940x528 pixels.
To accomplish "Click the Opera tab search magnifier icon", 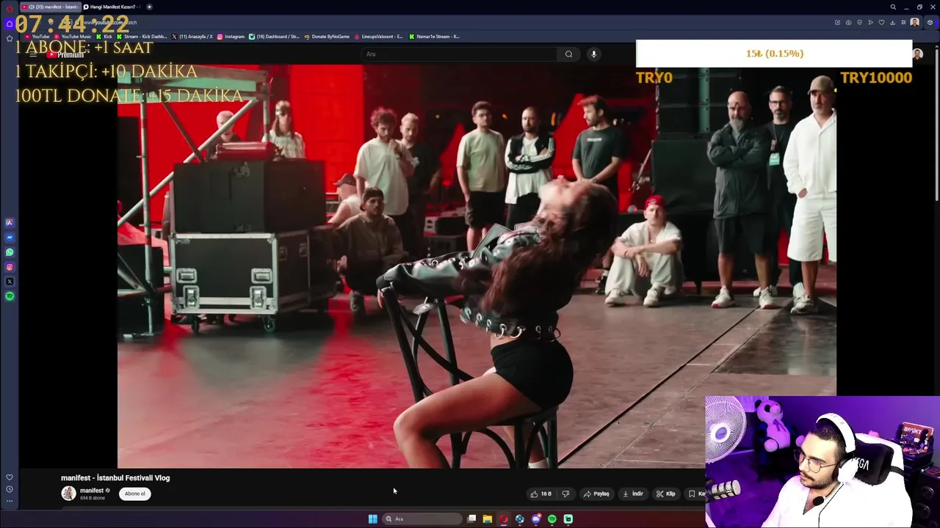I will [x=893, y=7].
